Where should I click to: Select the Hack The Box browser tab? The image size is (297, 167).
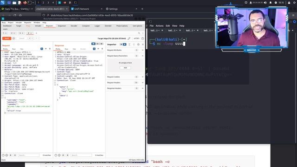pos(17,9)
